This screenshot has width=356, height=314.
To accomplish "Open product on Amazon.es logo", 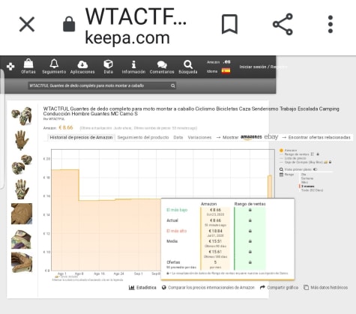I will [251, 137].
